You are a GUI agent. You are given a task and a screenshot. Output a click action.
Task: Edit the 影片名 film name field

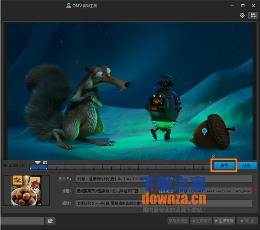(111, 179)
